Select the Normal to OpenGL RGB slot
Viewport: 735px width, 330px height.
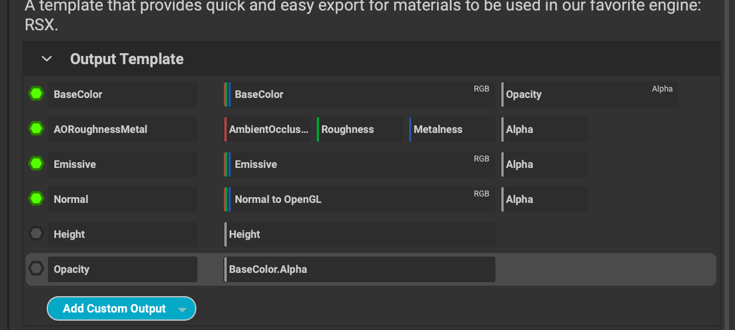point(359,199)
